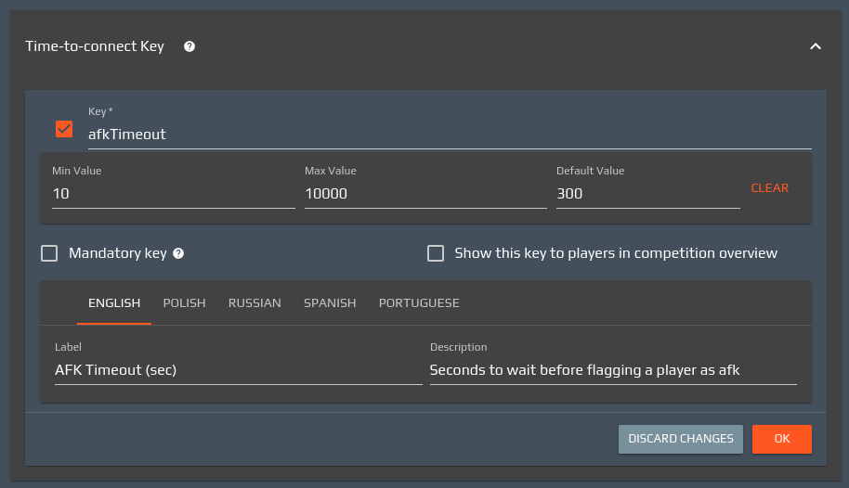Click the Label field with AFK Timeout

[x=238, y=370]
